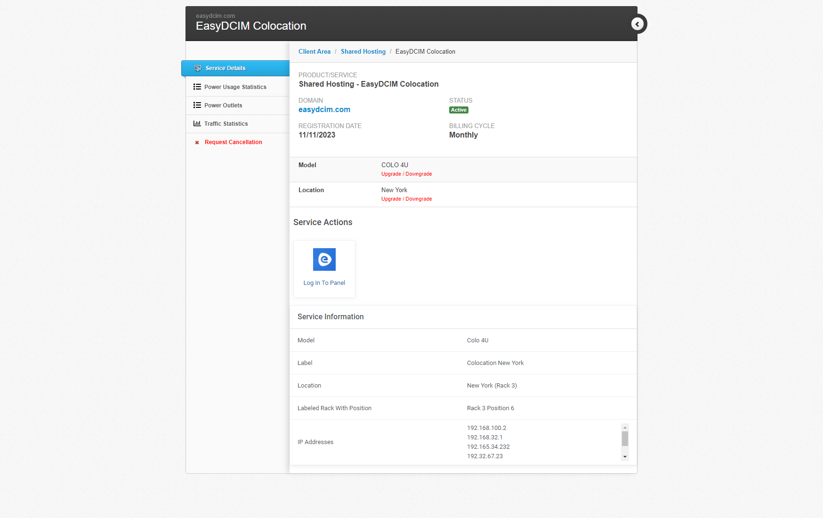Click the bar chart icon for Traffic Statistics

tap(197, 124)
